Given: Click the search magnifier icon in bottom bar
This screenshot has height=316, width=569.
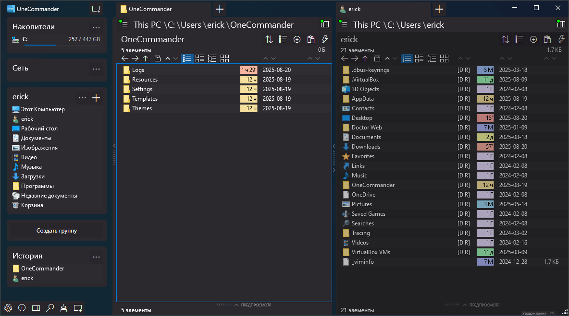Looking at the screenshot, I should [x=50, y=308].
